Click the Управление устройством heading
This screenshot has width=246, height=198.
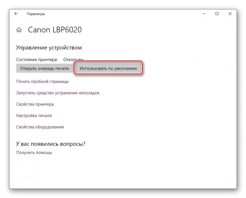[49, 48]
